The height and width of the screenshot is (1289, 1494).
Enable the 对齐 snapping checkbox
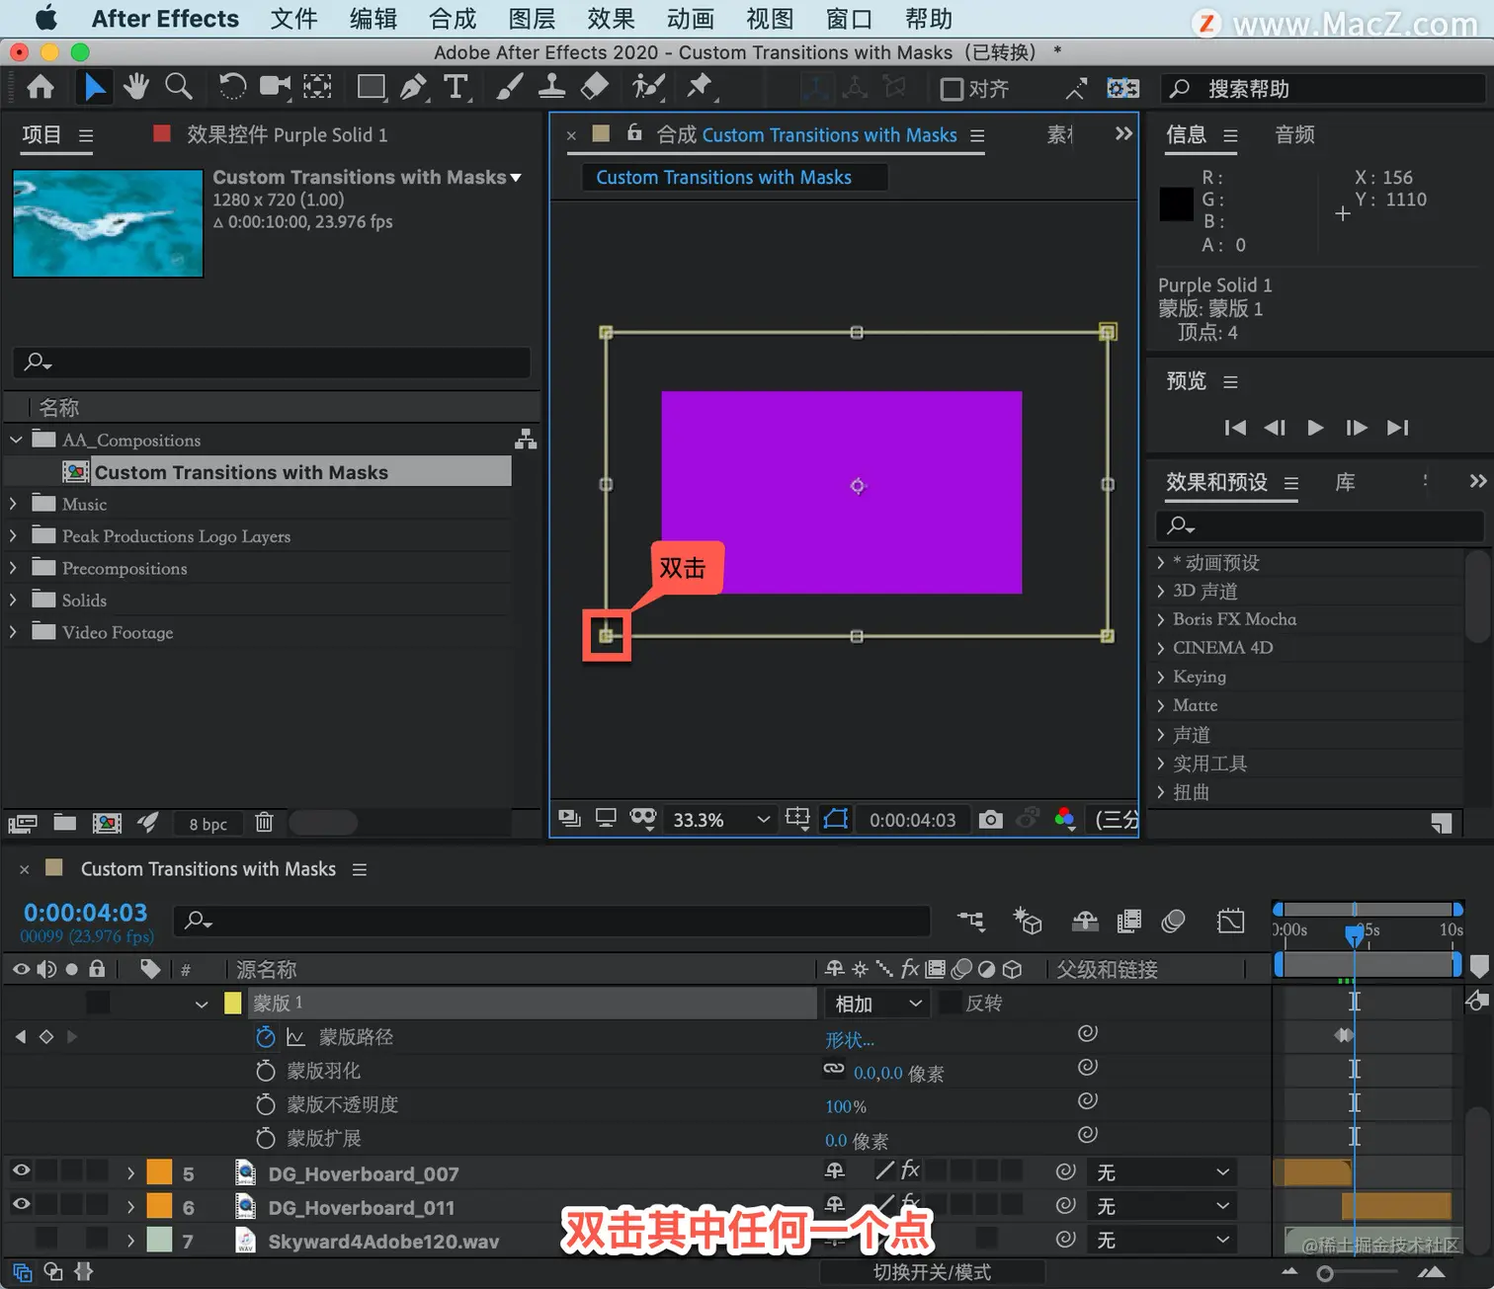952,89
